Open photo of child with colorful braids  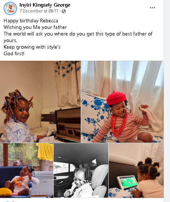40,102
